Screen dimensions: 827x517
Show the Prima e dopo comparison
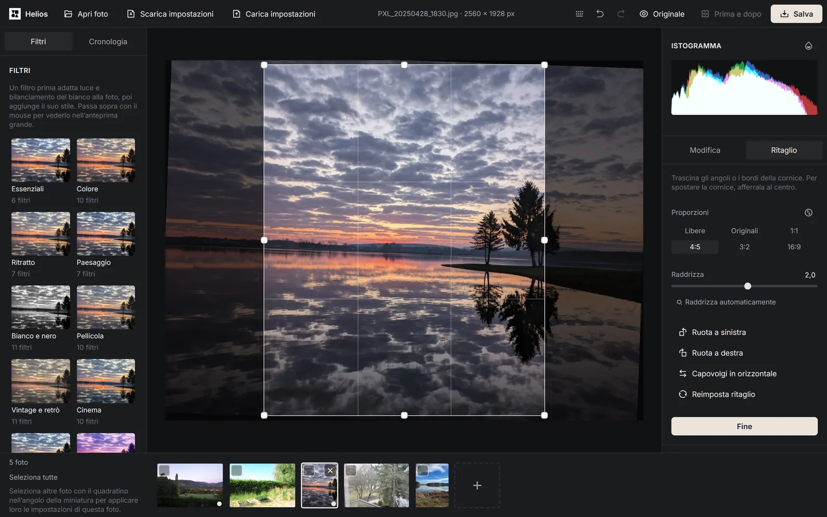point(731,14)
